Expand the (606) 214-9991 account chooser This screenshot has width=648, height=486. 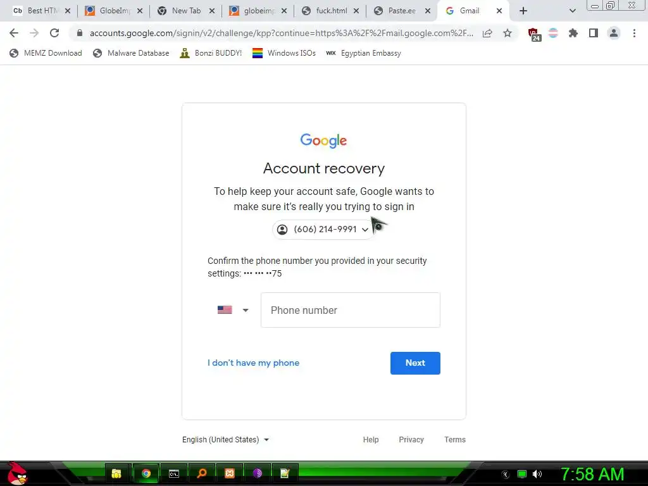323,229
